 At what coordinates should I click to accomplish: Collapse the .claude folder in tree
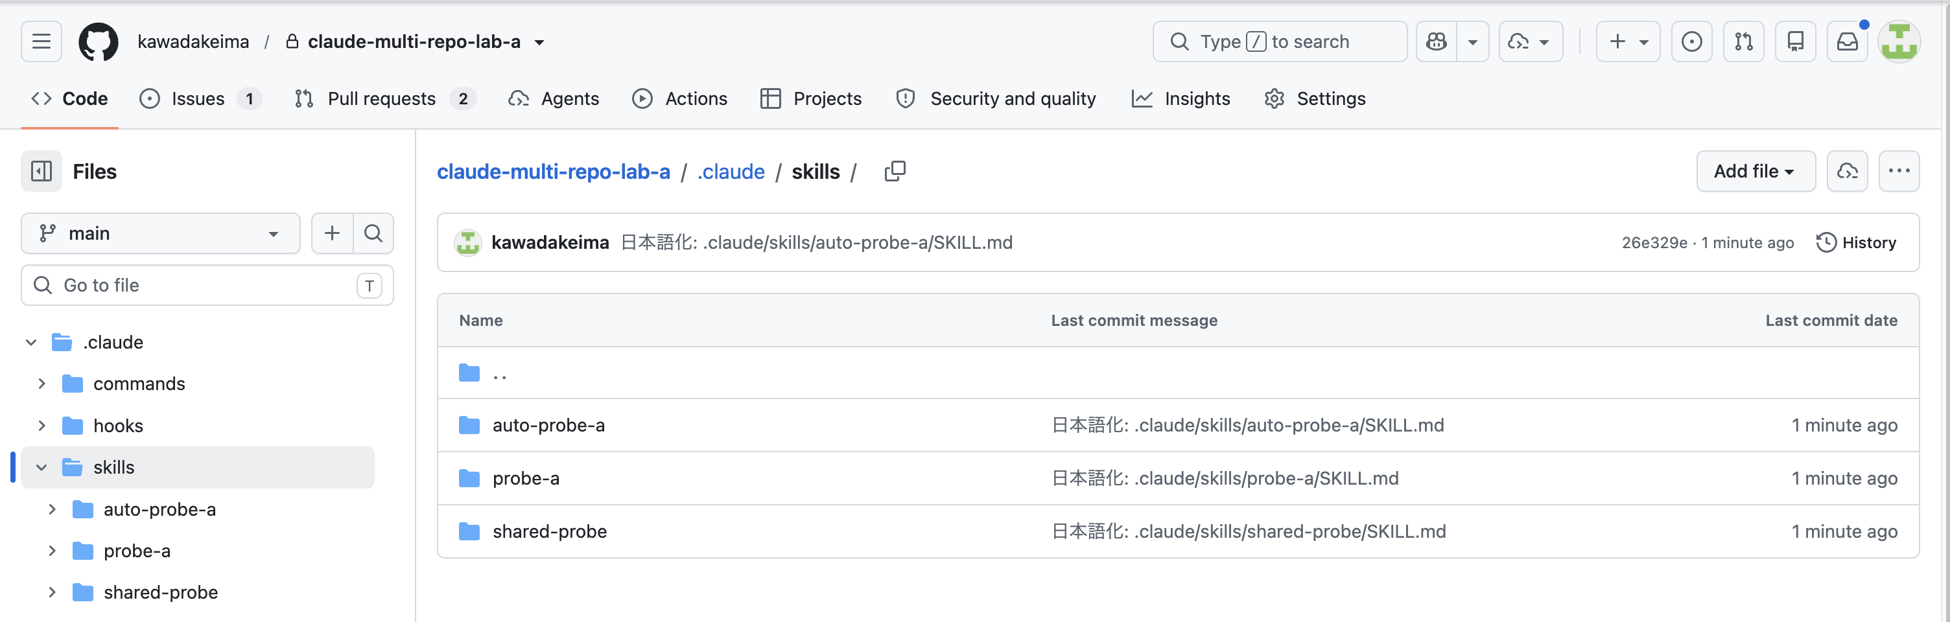[x=31, y=342]
